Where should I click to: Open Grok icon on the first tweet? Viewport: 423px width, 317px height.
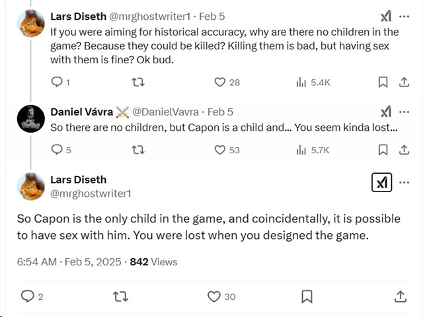[386, 17]
